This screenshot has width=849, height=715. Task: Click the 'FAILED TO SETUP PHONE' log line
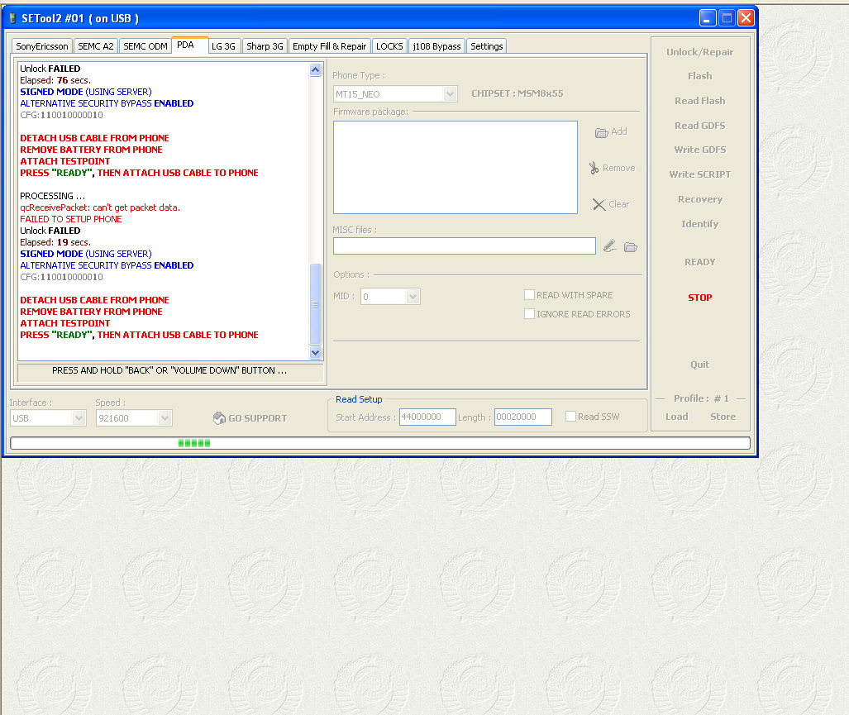(71, 219)
